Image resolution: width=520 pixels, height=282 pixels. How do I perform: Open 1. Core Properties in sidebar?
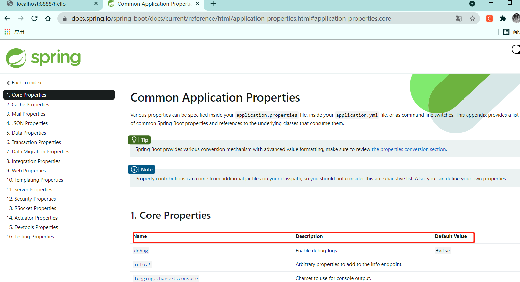[59, 95]
